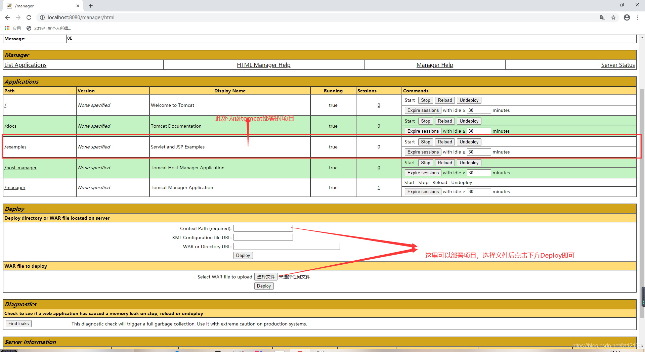Open the List Applications link
The image size is (645, 352).
(26, 65)
